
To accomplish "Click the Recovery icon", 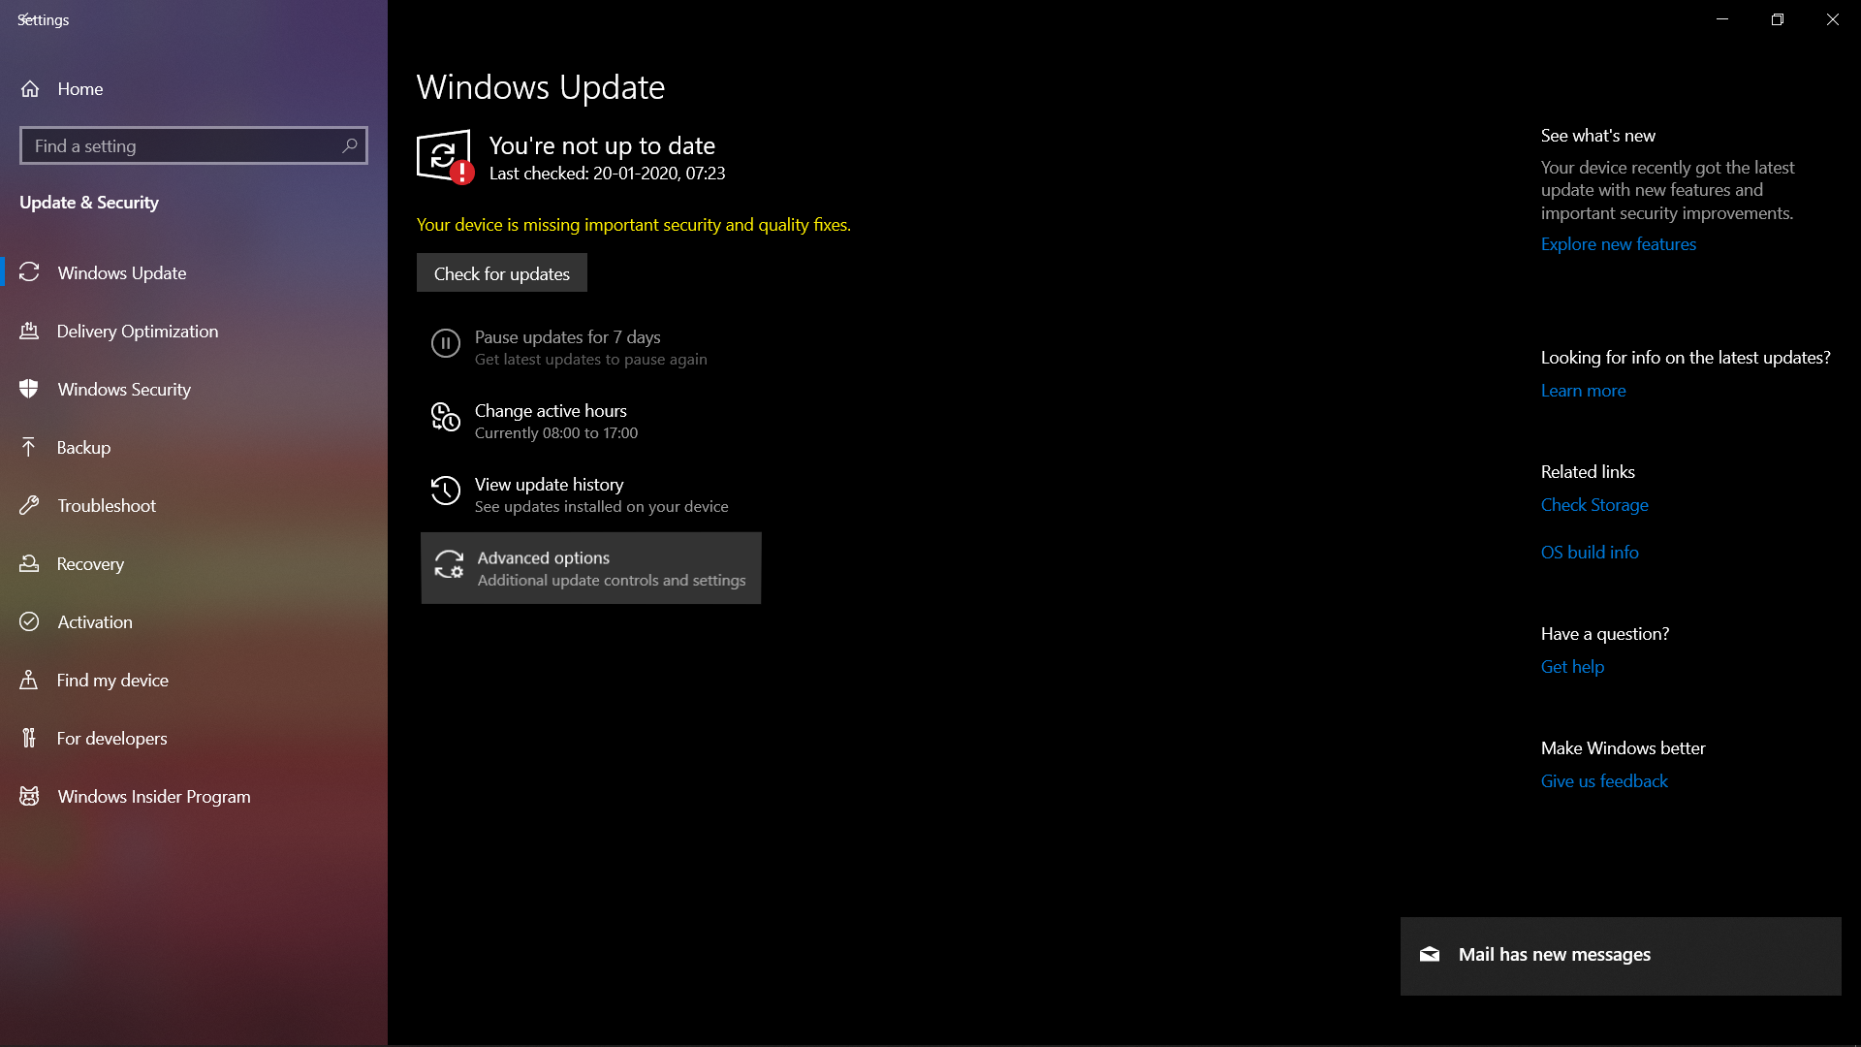I will point(29,563).
